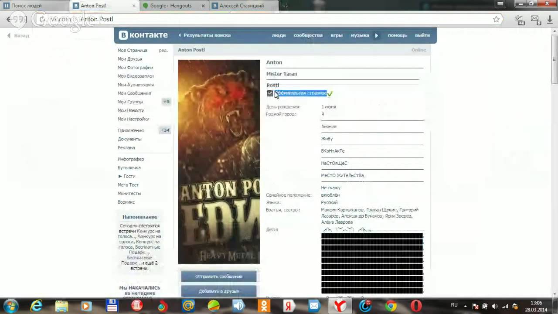558x314 pixels.
Task: Open new browser tab plus button
Action: (x=285, y=6)
